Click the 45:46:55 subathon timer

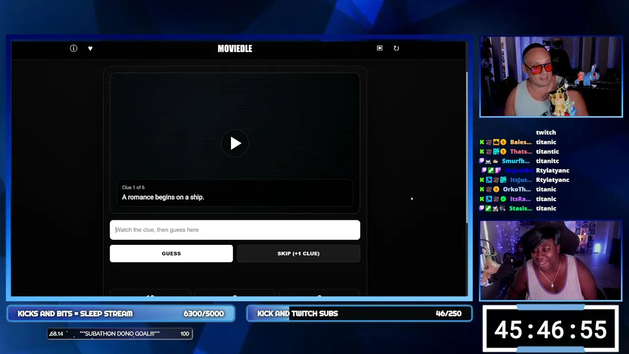[550, 329]
